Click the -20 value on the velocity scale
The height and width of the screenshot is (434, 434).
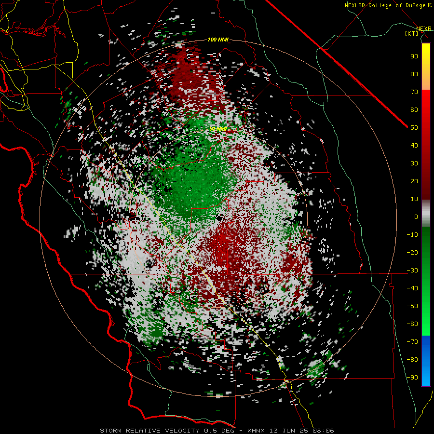[412, 252]
